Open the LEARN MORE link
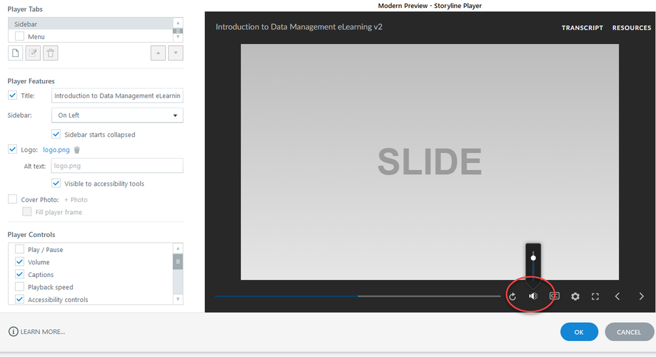Image resolution: width=656 pixels, height=357 pixels. (43, 332)
